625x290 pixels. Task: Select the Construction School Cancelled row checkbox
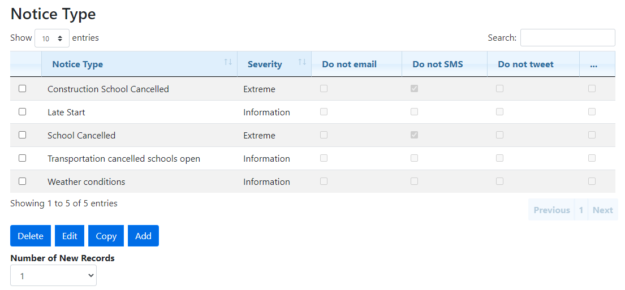pyautogui.click(x=23, y=89)
